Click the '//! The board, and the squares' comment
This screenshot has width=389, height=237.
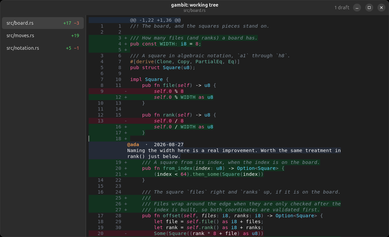pyautogui.click(x=200, y=26)
